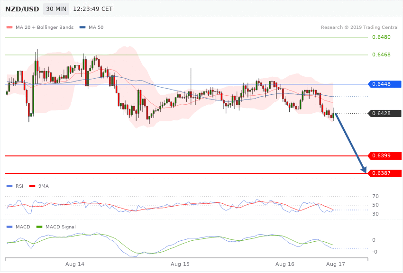
Task: Click the MA 20 + Bollinger Bands label
Action: tap(45, 27)
